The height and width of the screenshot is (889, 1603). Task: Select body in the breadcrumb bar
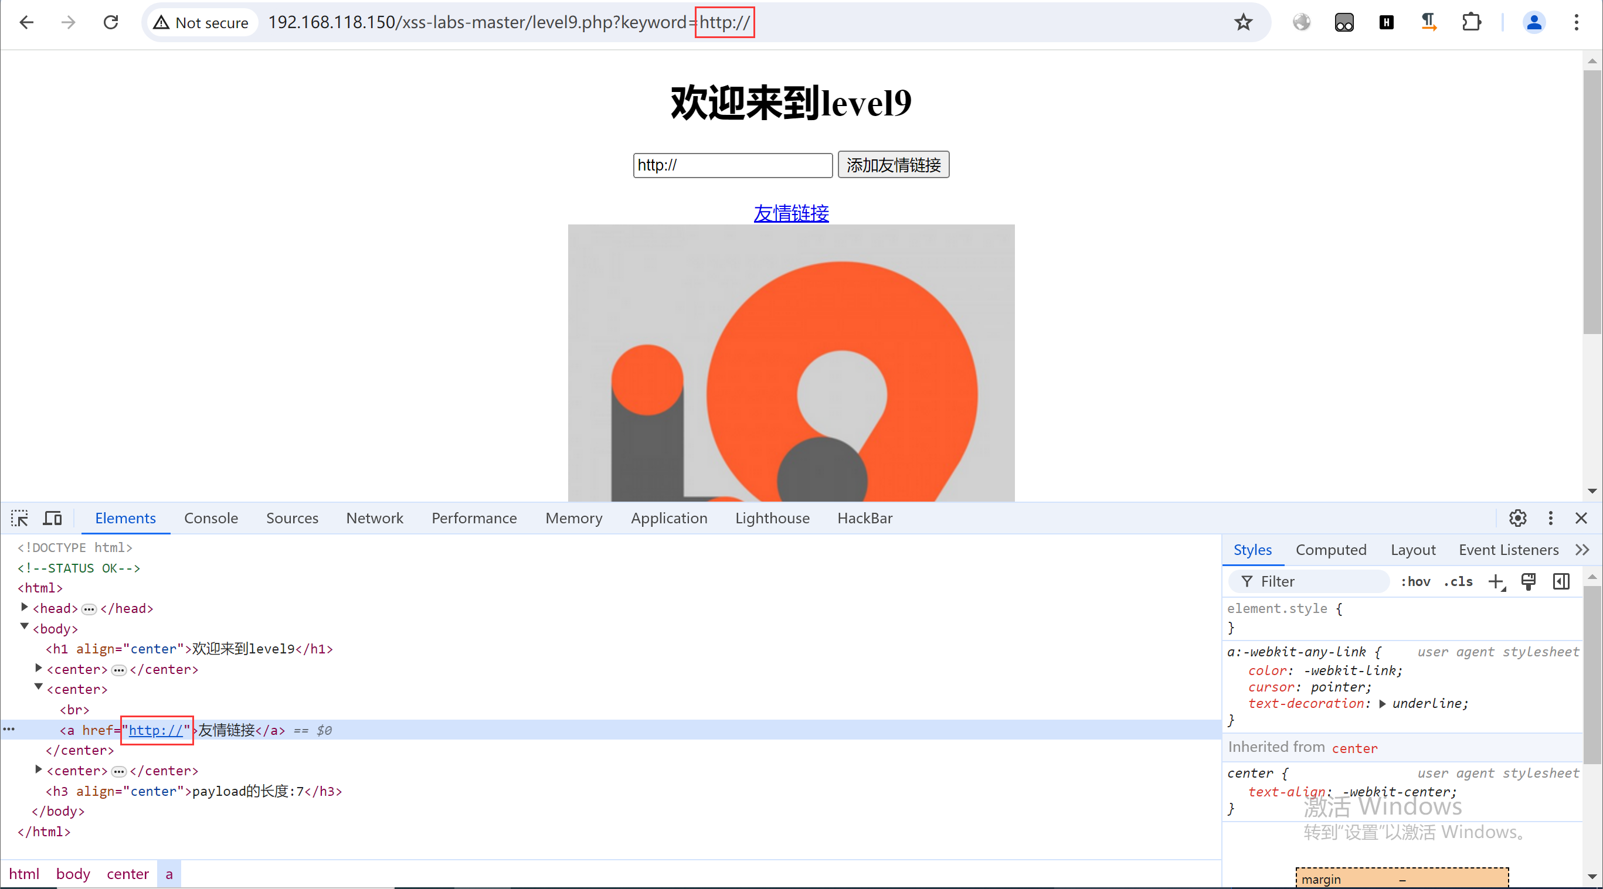pos(73,874)
